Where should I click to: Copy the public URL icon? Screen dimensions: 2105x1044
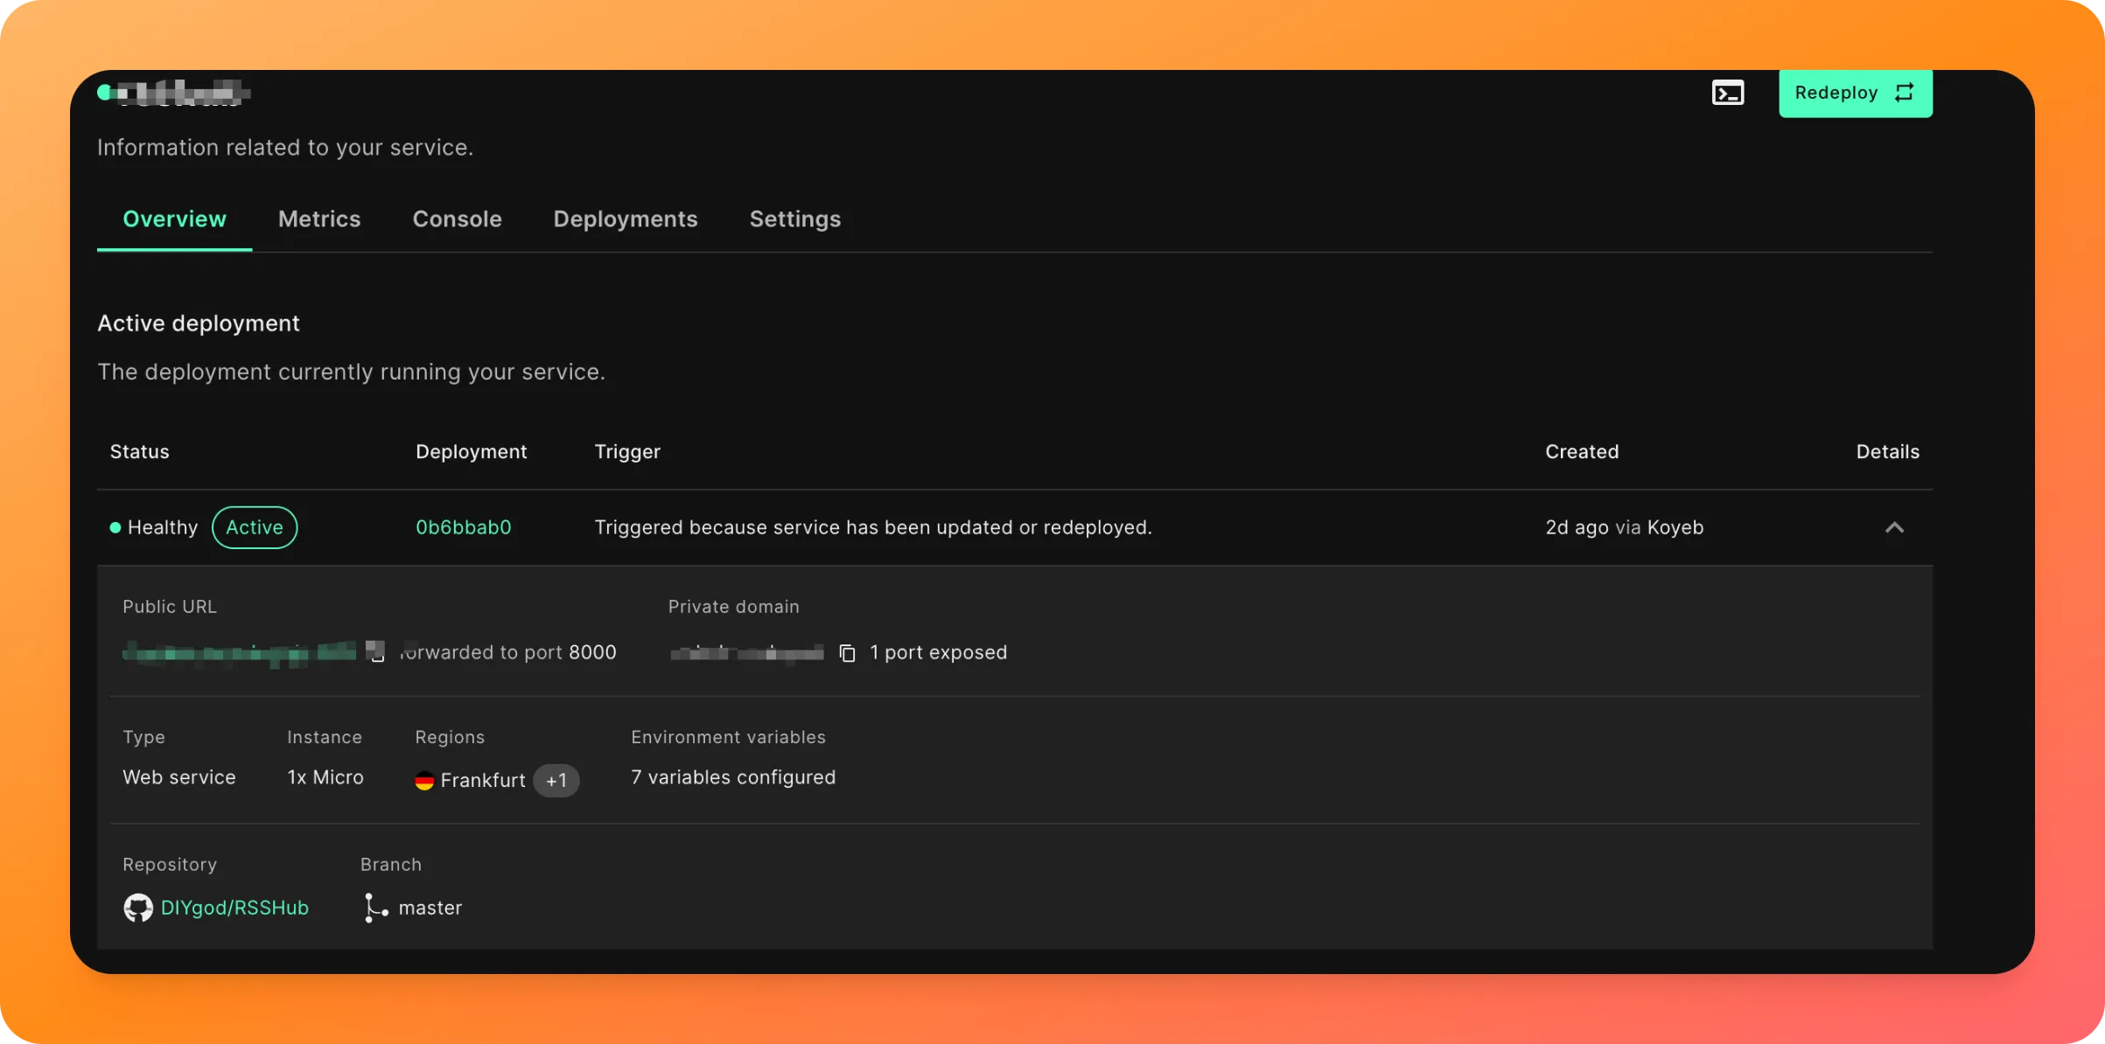tap(376, 651)
